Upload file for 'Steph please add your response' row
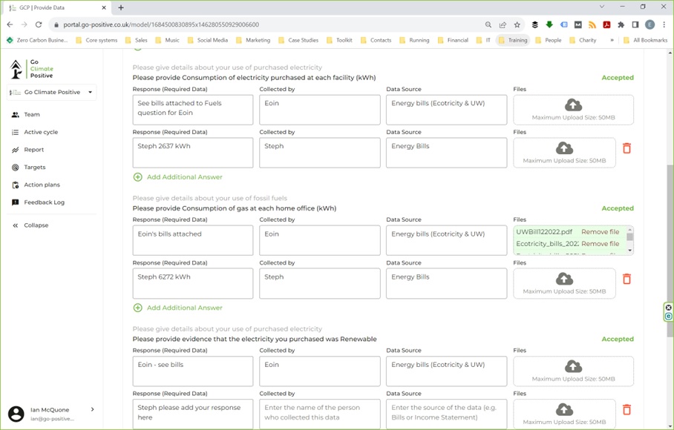Screen dimensions: 674x430 (x=564, y=414)
